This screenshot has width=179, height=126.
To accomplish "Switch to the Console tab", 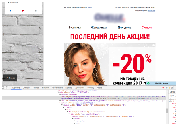I will [26, 88].
